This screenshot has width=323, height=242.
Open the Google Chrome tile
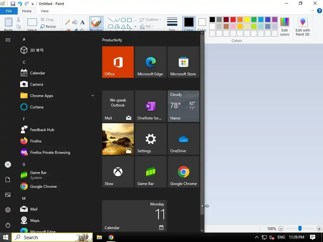click(183, 172)
